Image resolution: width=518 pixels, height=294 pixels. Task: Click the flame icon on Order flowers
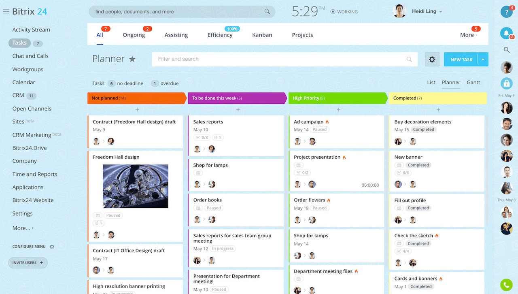[329, 200]
